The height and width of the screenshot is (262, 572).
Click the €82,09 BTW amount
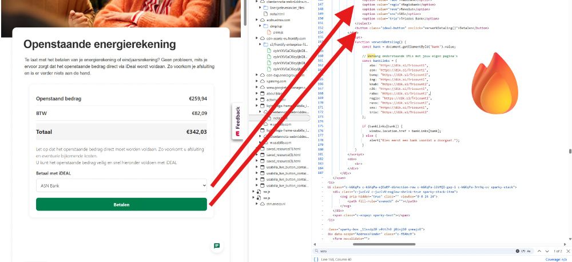point(200,113)
